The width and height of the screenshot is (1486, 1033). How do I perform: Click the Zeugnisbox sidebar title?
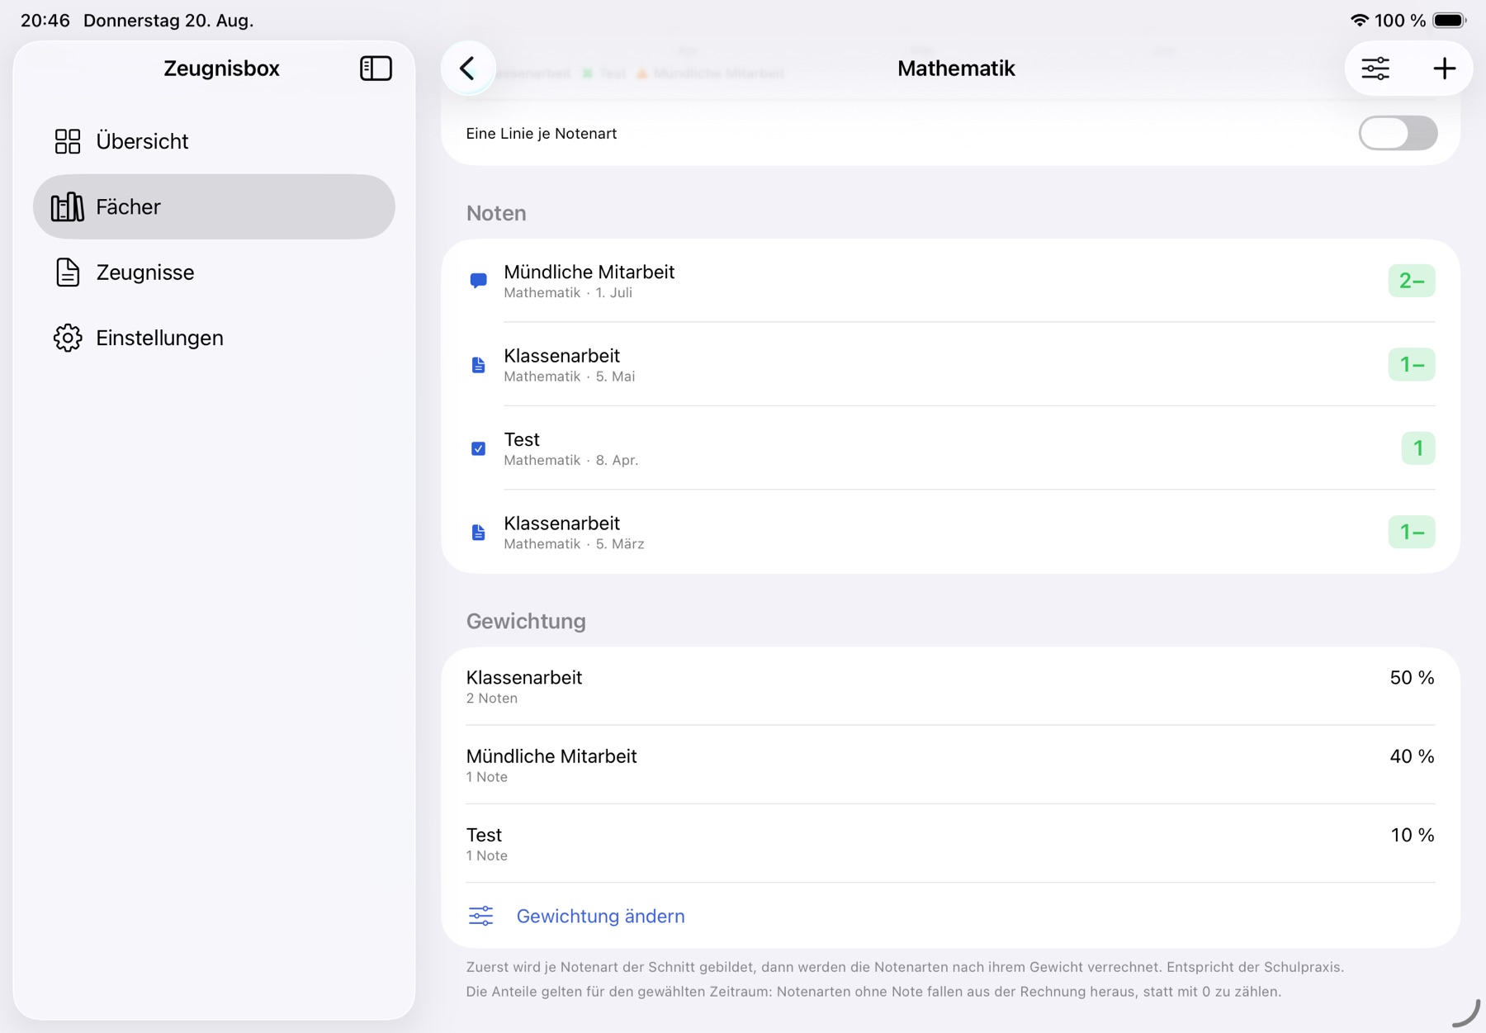pos(221,69)
